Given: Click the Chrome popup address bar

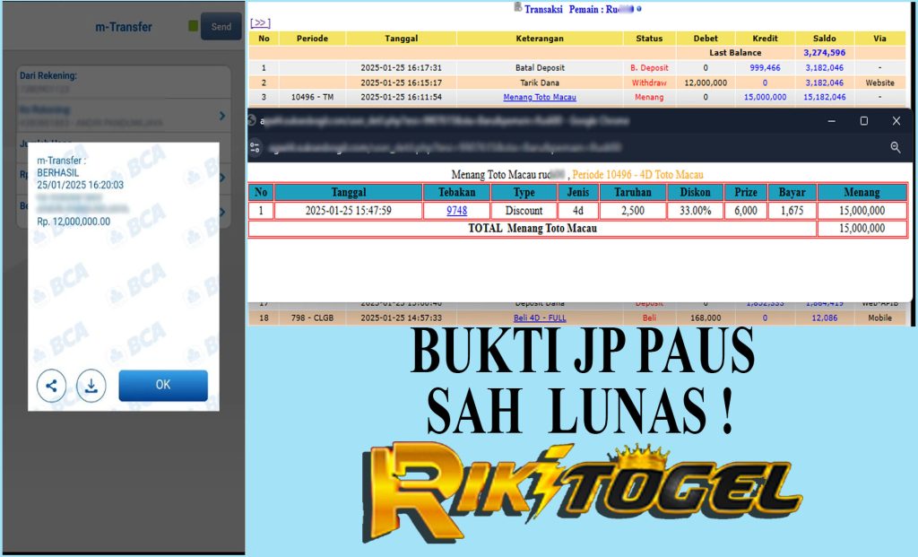Looking at the screenshot, I should (445, 148).
